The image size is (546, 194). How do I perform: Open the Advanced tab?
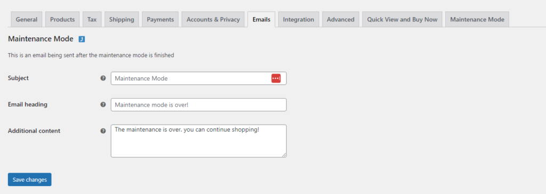341,20
